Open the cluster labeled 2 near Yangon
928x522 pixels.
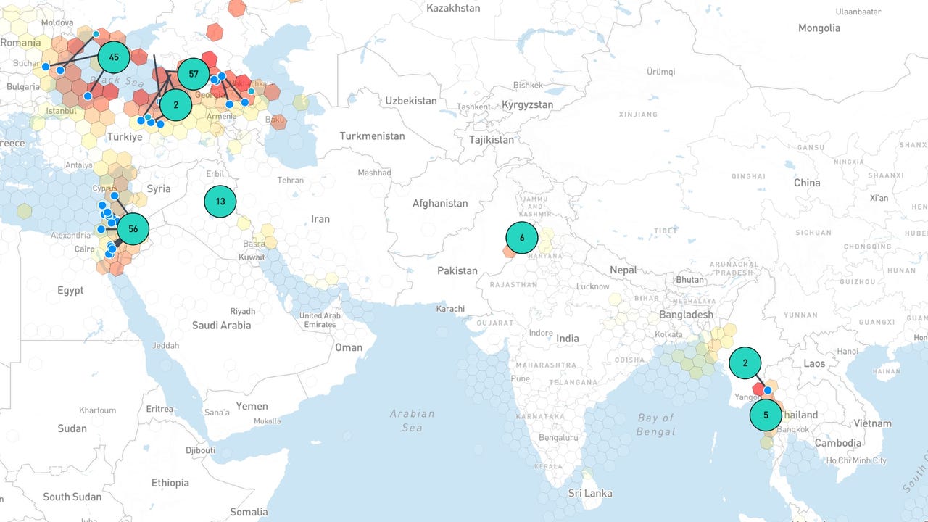[x=745, y=362]
